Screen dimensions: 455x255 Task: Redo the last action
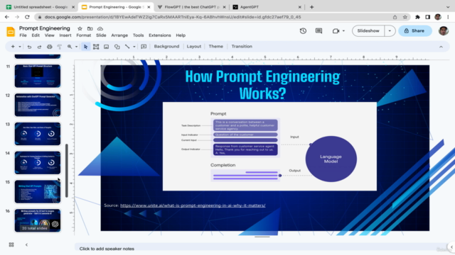pos(39,47)
